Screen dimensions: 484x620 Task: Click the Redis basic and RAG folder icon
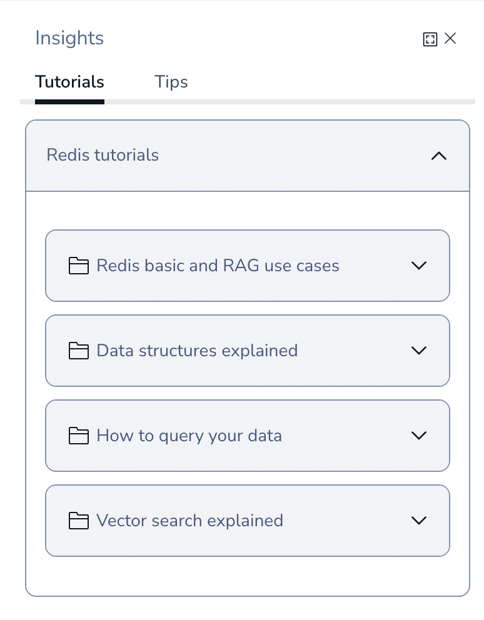(78, 266)
